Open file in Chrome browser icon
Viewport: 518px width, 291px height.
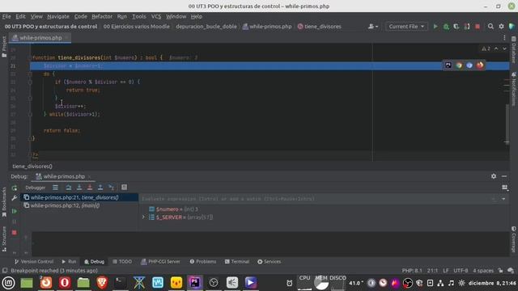[x=459, y=65]
